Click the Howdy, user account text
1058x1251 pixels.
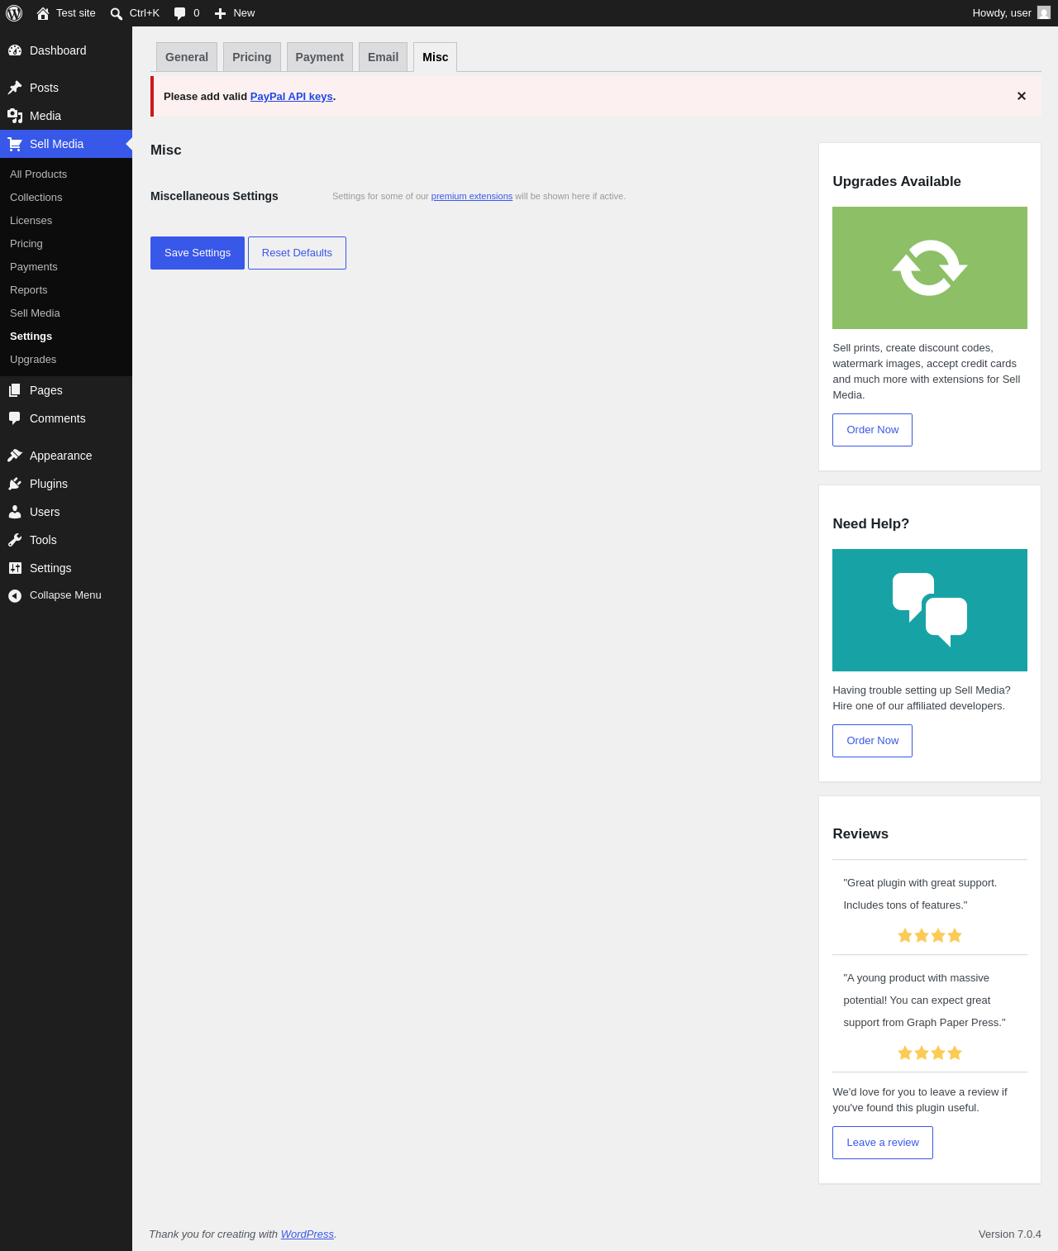tap(1002, 13)
